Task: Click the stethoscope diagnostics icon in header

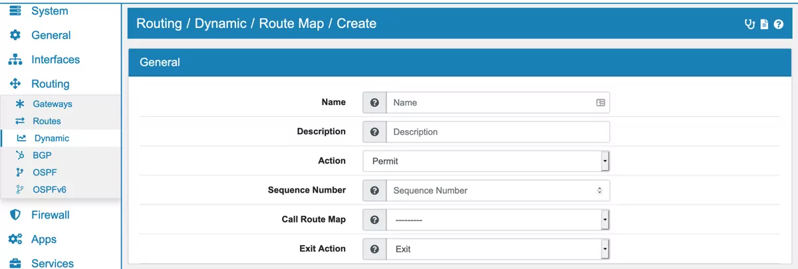Action: 750,24
